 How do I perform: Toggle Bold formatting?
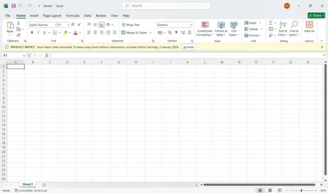point(32,33)
